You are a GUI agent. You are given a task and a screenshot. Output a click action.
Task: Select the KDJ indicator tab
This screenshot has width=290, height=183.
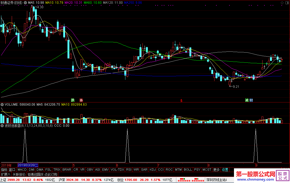point(153,170)
